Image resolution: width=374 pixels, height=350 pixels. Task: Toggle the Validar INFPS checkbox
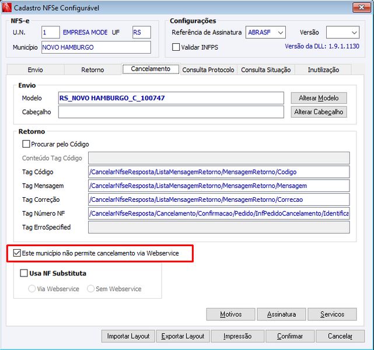click(176, 47)
